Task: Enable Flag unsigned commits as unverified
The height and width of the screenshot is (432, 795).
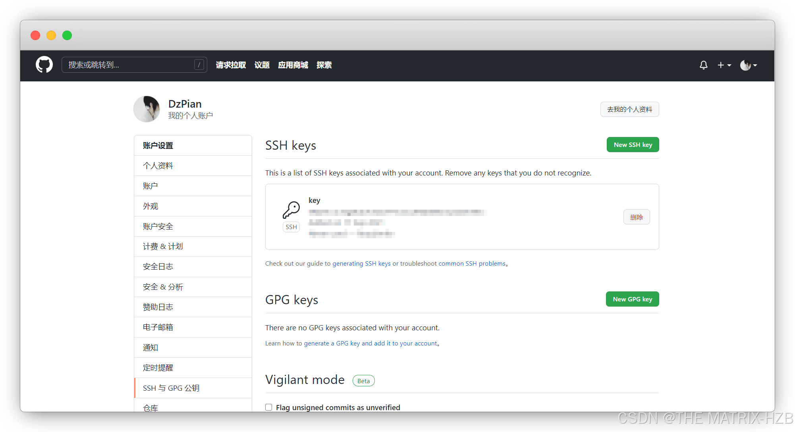Action: coord(269,407)
